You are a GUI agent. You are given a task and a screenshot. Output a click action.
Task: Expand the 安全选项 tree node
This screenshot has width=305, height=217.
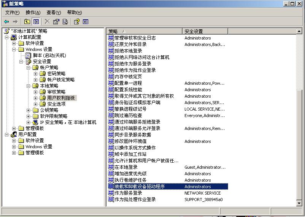[x=36, y=104]
